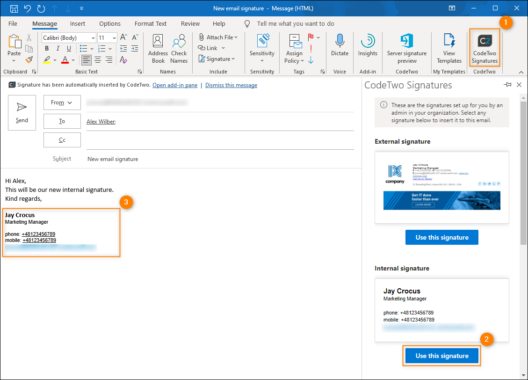
Task: Decrease font size
Action: click(x=135, y=37)
